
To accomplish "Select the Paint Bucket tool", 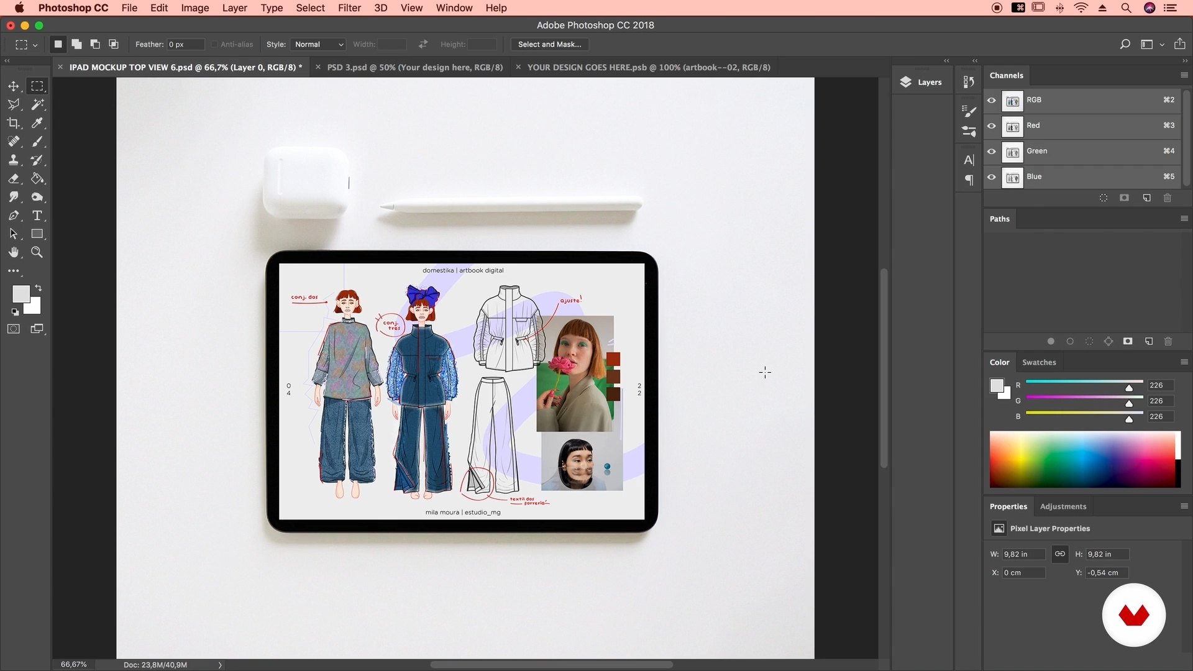I will [x=37, y=178].
